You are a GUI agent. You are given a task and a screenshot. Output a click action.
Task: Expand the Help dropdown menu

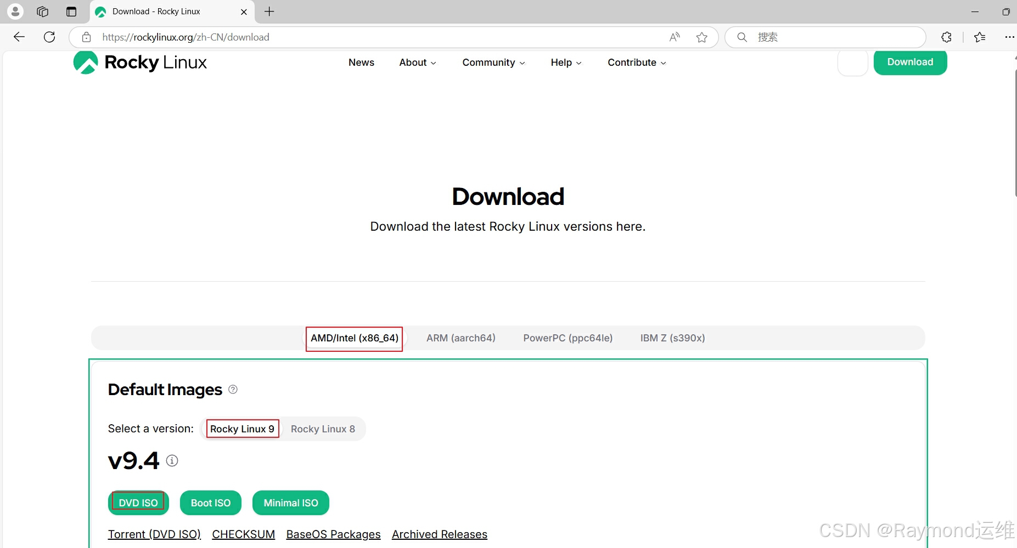(x=566, y=62)
